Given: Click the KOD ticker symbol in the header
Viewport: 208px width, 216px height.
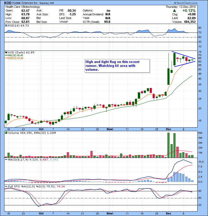Looking at the screenshot, I should pos(8,3).
